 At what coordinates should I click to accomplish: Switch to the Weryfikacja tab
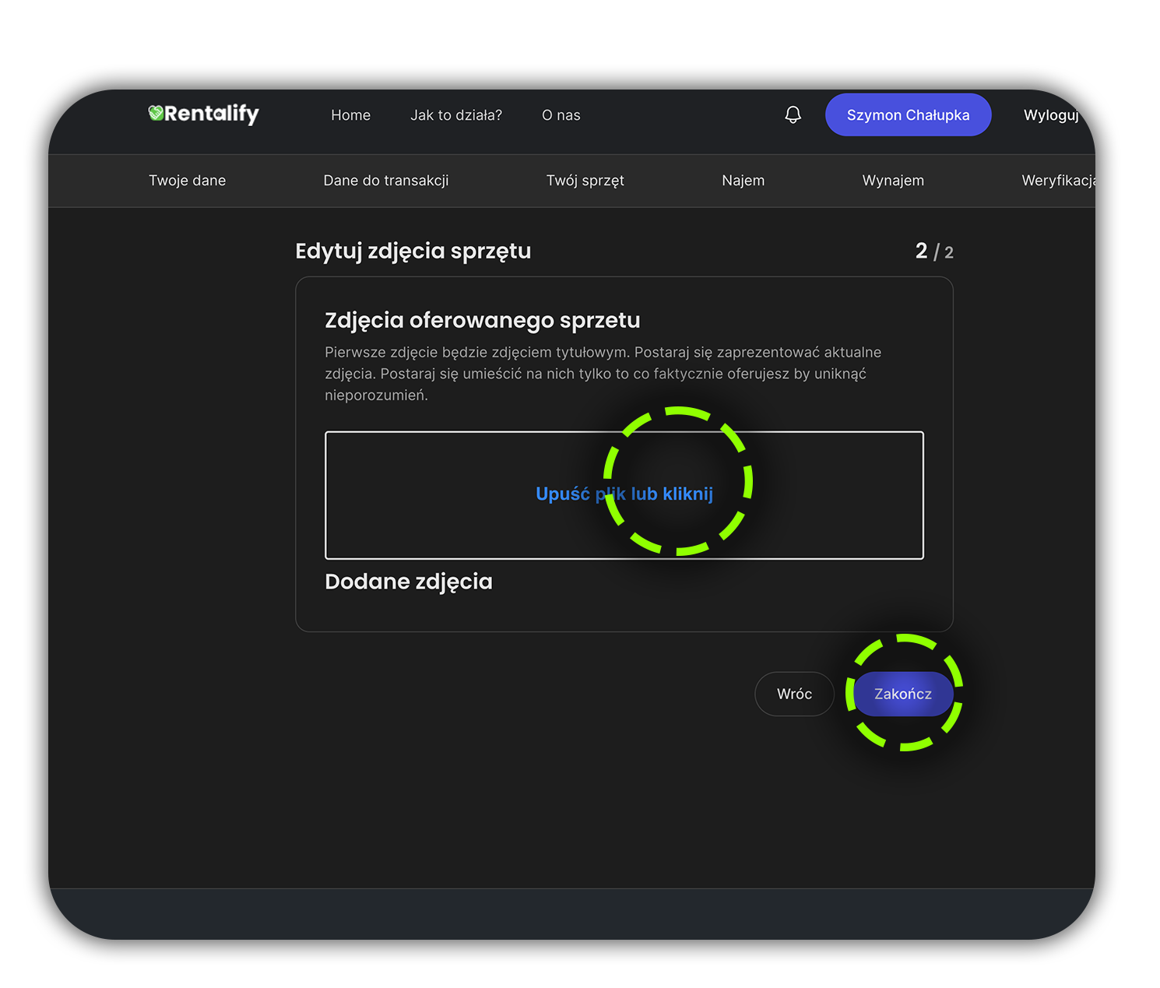[1058, 181]
